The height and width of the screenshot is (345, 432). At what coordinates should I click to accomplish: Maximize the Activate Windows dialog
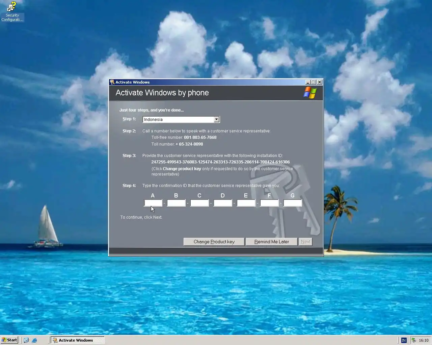(313, 82)
